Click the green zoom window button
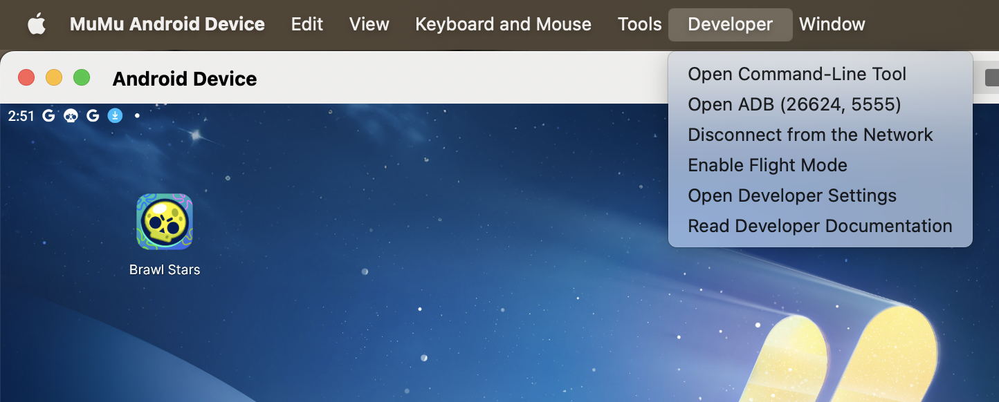Viewport: 999px width, 402px height. click(x=82, y=77)
